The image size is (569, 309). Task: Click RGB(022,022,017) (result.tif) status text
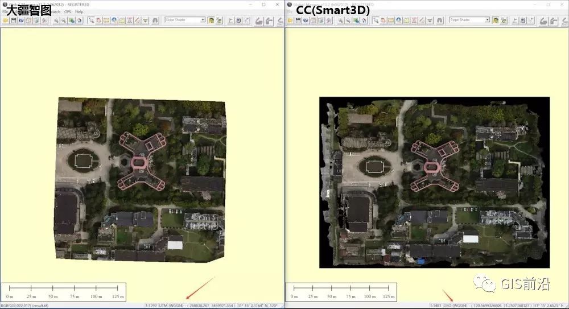point(24,306)
